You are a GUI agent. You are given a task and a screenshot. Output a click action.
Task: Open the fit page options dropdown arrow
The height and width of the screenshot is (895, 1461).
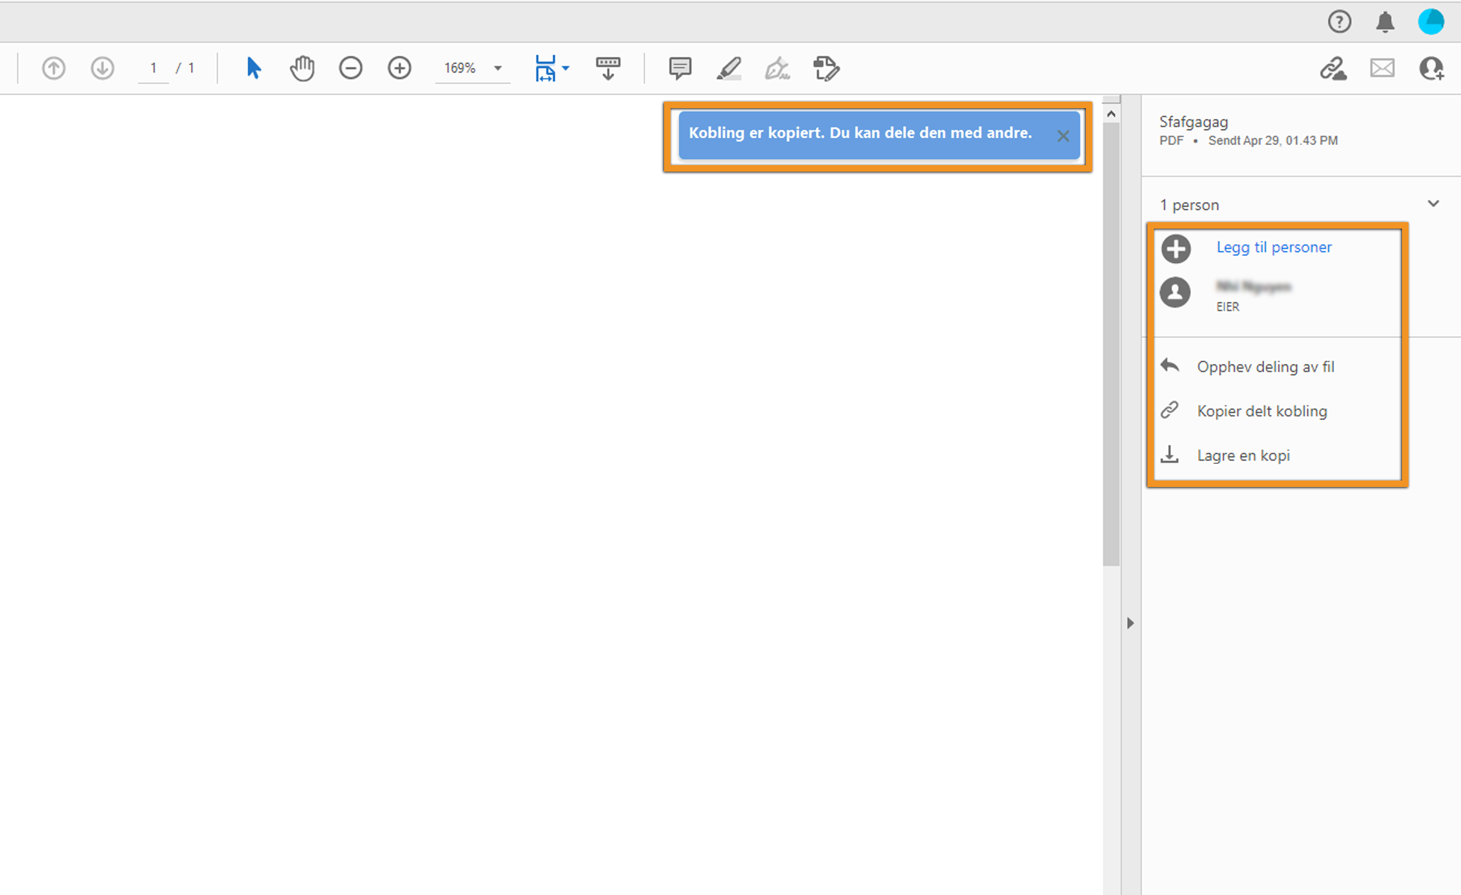[566, 68]
